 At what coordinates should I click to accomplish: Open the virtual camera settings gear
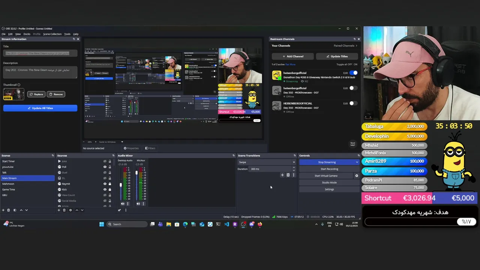click(x=357, y=175)
